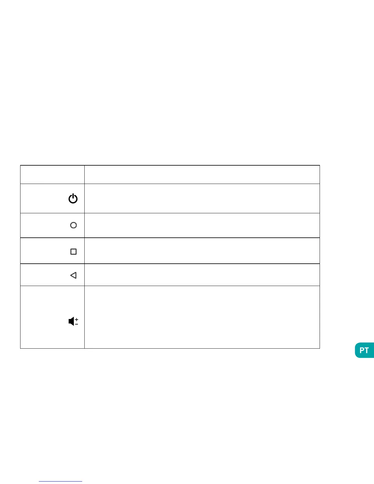
Task: Select the teal PT language tab
Action: 364,350
